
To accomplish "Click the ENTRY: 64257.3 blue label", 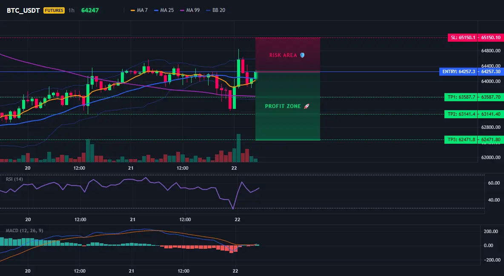I will (458, 71).
